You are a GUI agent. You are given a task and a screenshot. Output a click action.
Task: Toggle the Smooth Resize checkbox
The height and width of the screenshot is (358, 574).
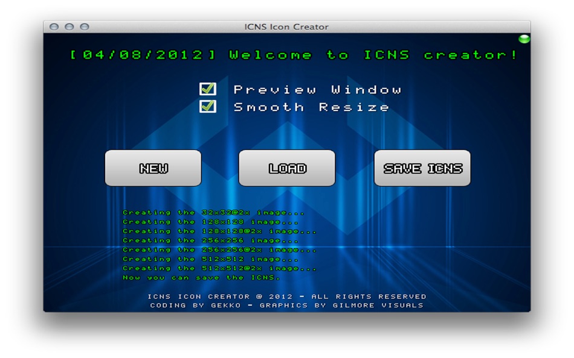pyautogui.click(x=208, y=106)
